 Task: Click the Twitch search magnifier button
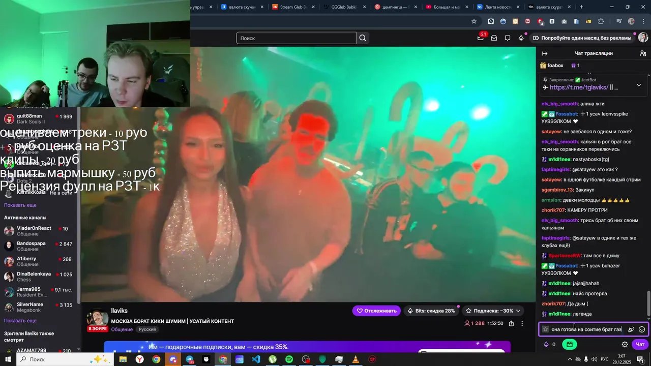tap(363, 38)
